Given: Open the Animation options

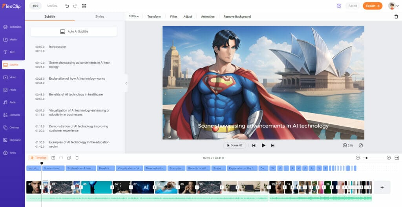Looking at the screenshot, I should [208, 16].
